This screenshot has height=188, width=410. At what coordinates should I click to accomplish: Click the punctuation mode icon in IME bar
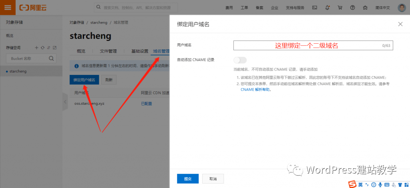[367, 184]
